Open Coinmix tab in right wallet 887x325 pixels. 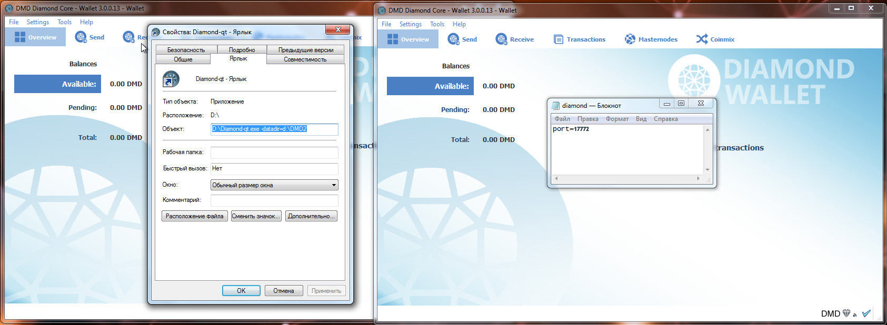[x=715, y=39]
